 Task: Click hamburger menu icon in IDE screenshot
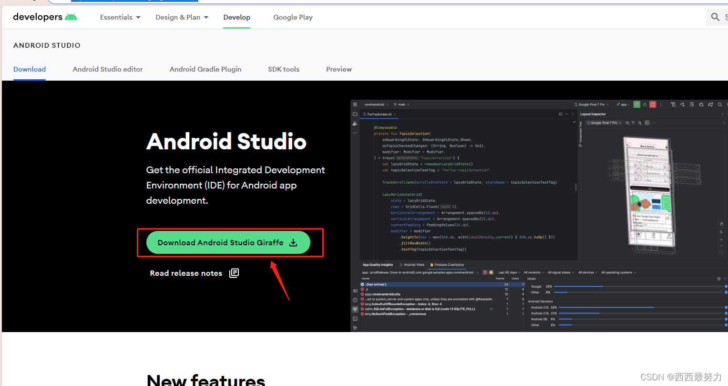point(355,104)
